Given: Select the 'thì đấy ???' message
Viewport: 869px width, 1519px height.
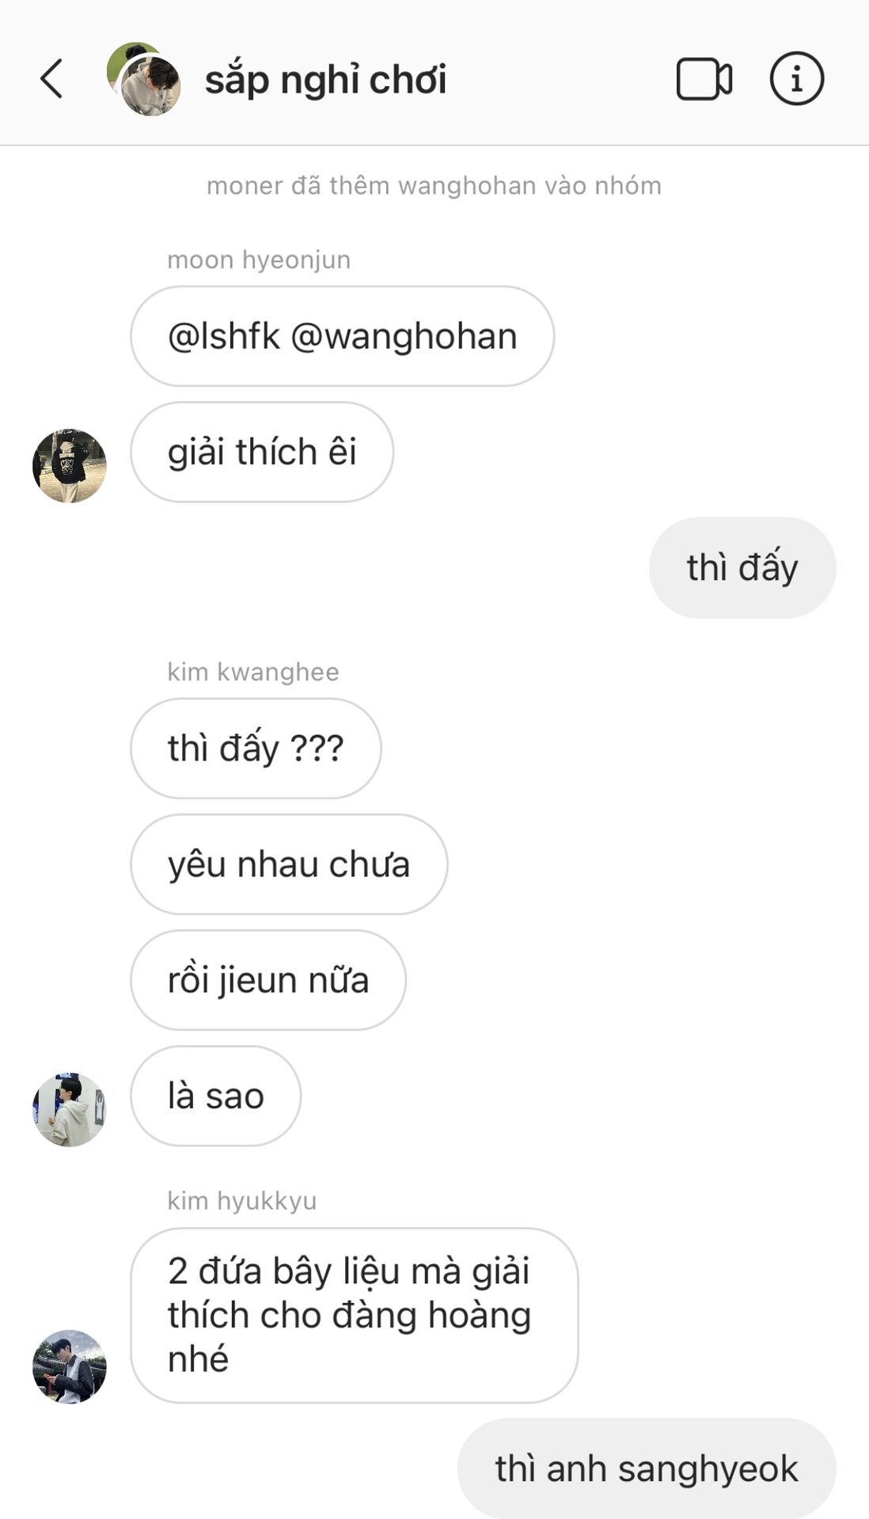Looking at the screenshot, I should 256,748.
